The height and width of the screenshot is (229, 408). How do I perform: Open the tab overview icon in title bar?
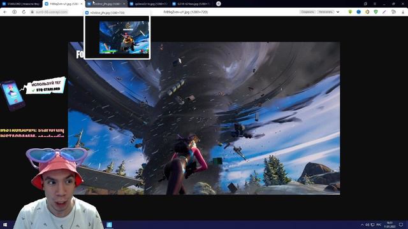[x=365, y=4]
